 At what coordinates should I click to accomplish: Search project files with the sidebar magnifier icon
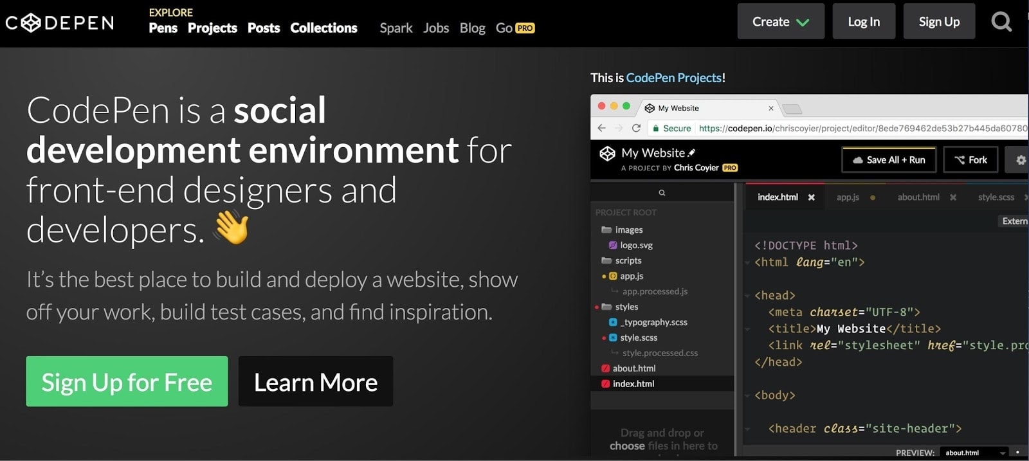tap(662, 193)
